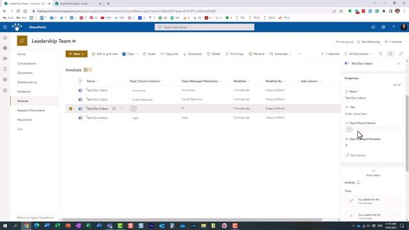Open Conversations in site navigation

[27, 63]
